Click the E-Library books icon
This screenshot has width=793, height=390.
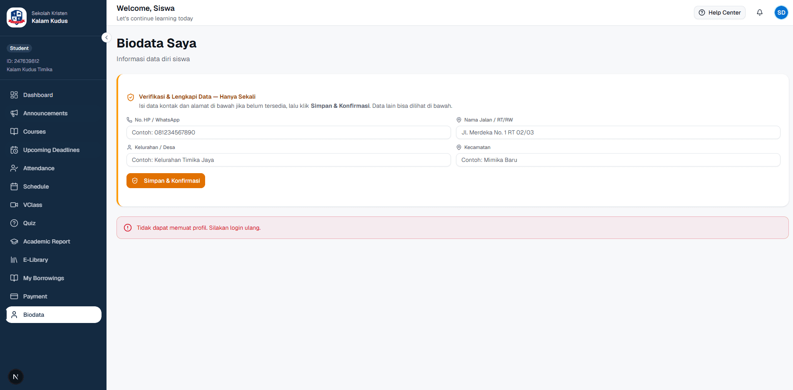coord(14,260)
